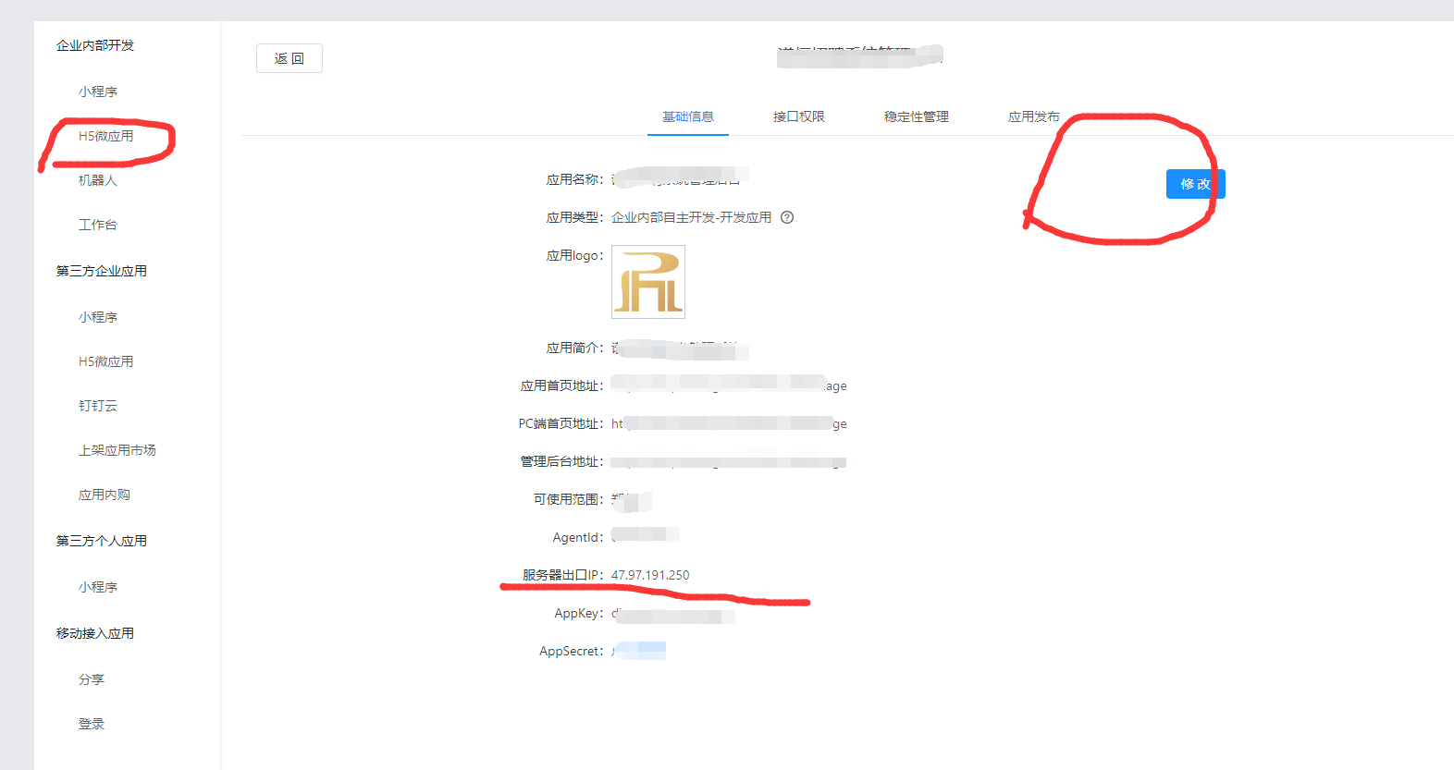Screen dimensions: 1454x770
Task: Select the 基础信息 tab
Action: pyautogui.click(x=687, y=116)
